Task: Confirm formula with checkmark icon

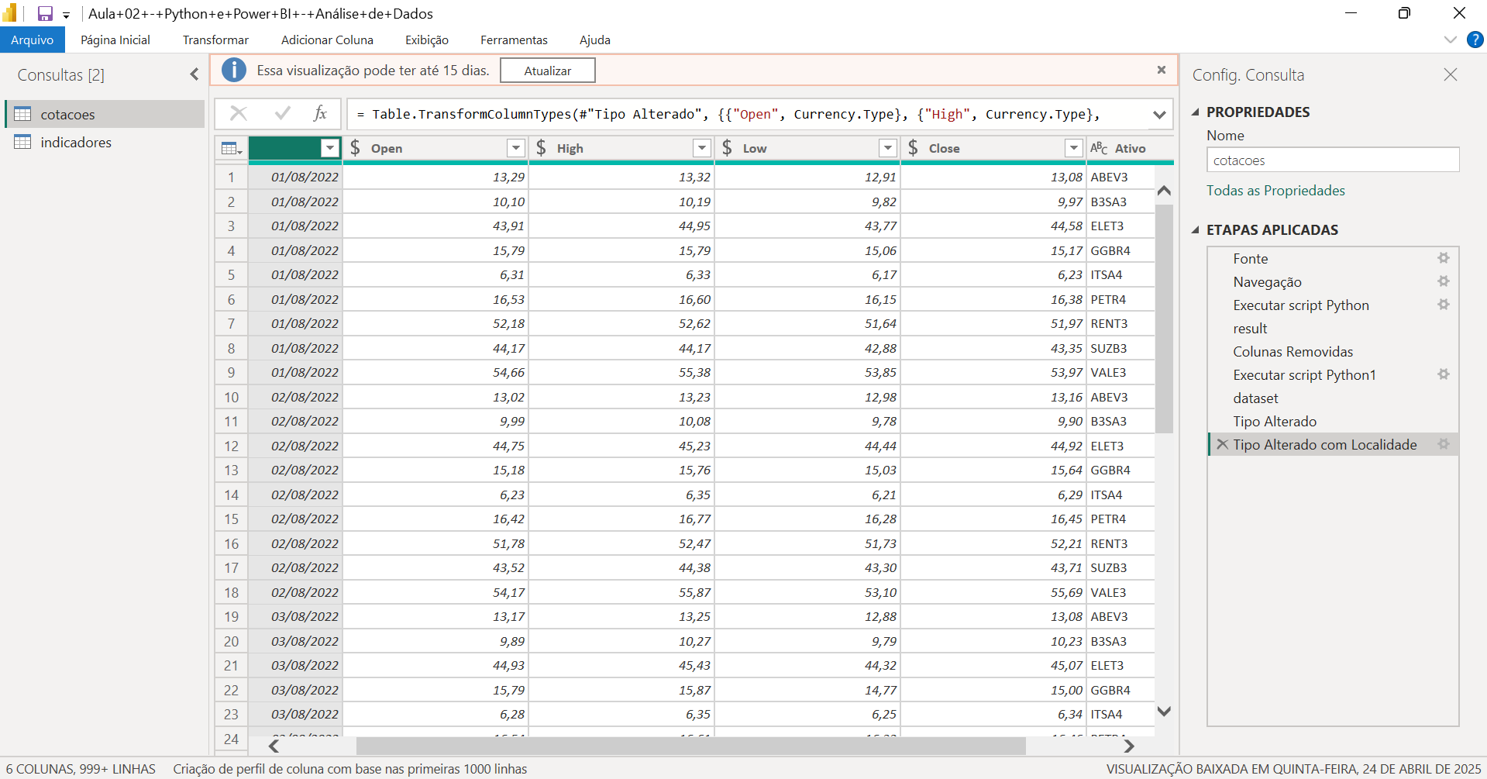Action: point(283,114)
